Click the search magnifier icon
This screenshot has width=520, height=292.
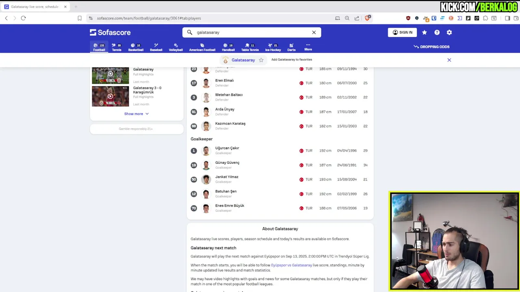[190, 32]
